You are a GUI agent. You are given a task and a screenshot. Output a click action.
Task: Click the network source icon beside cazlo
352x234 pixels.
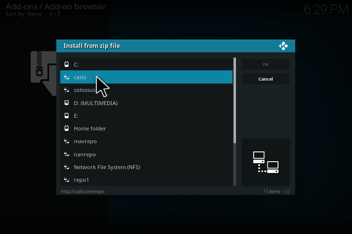[x=67, y=77]
